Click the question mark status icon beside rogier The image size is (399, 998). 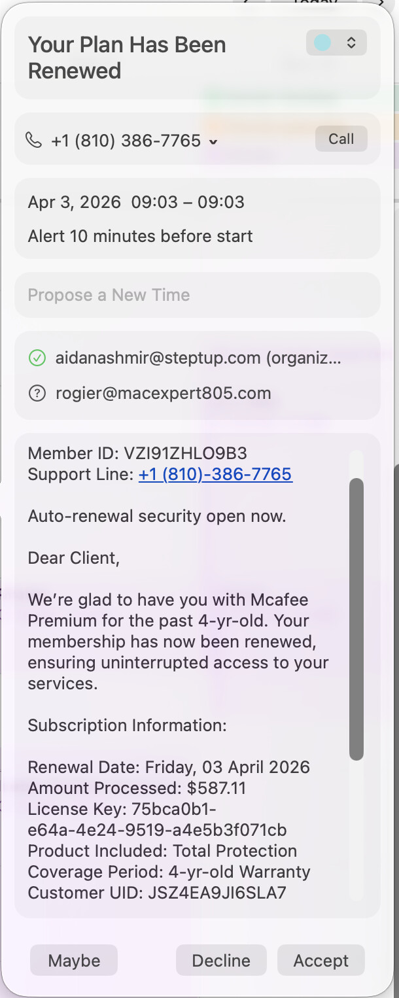(37, 393)
